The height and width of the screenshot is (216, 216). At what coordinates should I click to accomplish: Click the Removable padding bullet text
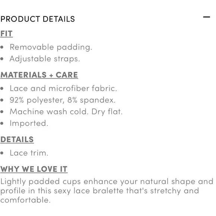tap(51, 47)
